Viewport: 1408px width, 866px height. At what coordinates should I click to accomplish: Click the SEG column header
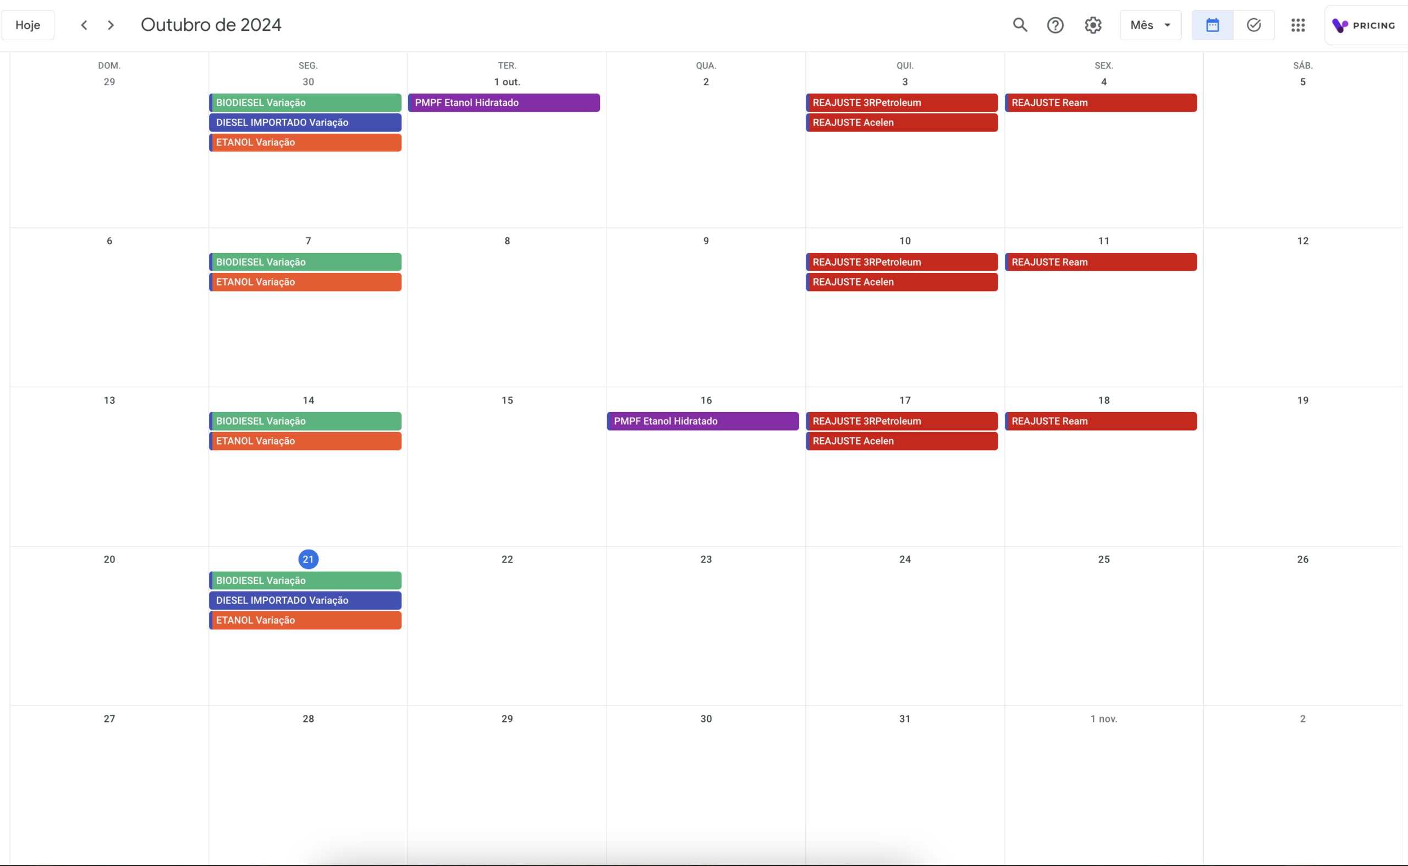click(x=307, y=65)
